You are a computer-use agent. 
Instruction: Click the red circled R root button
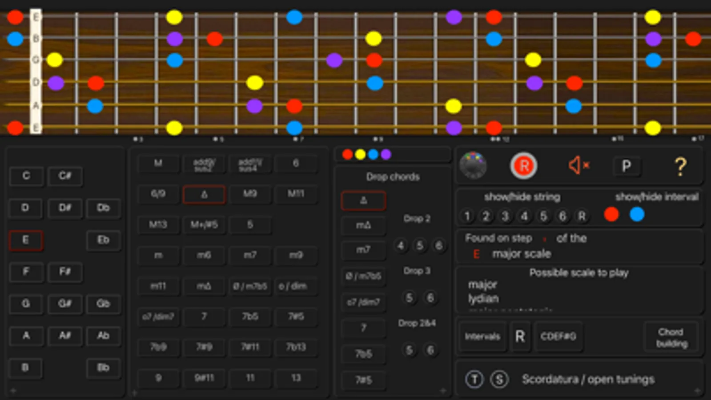523,166
